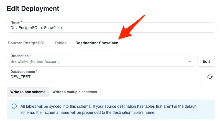Click the purple underline of active tab

click(97, 49)
